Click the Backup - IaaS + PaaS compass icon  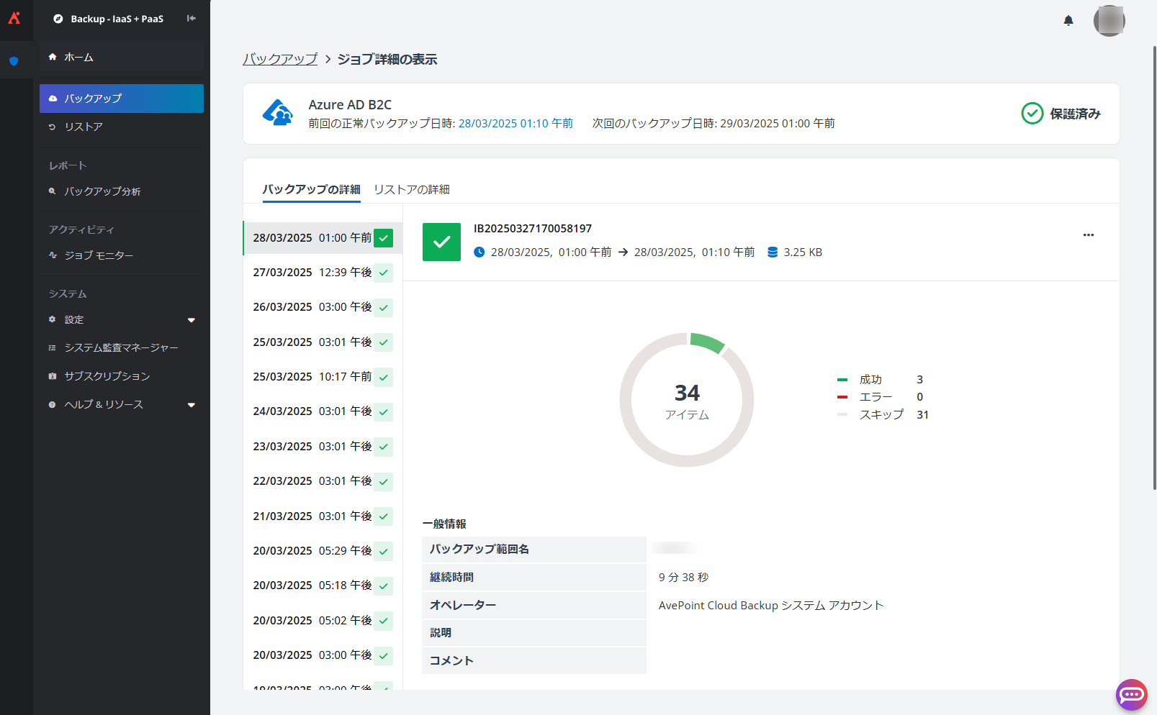pyautogui.click(x=58, y=19)
